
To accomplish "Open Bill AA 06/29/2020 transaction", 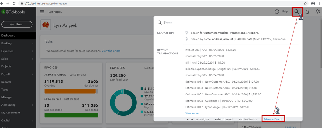I will pos(205,62).
